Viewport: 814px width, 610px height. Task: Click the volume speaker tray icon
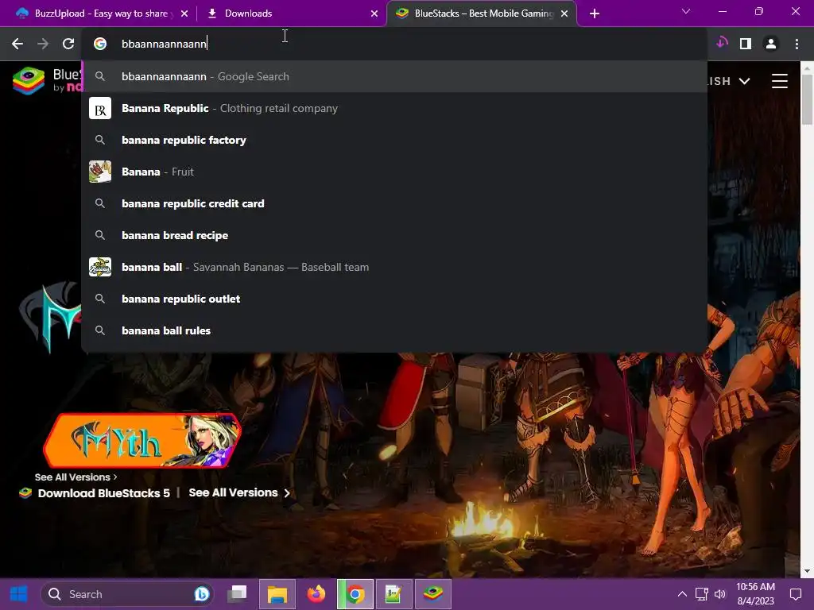pos(720,594)
